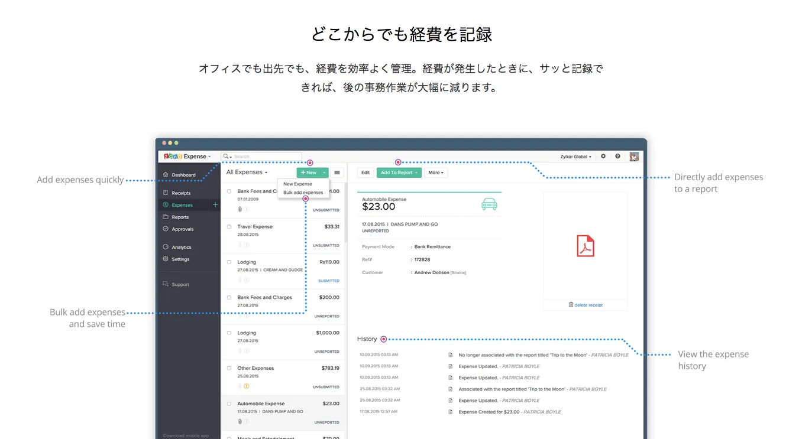The image size is (812, 439).
Task: Click the info icon in 07.01.2009 Bank Fees row
Action: (x=247, y=209)
